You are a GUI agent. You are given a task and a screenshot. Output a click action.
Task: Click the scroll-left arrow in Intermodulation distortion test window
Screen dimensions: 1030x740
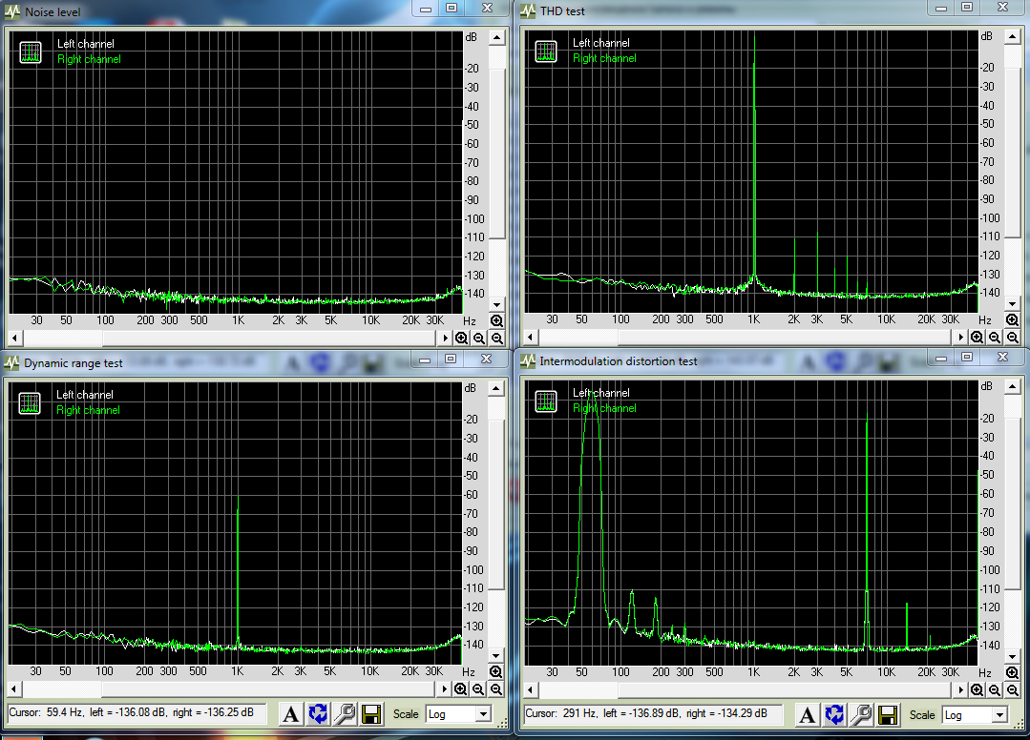coord(530,689)
